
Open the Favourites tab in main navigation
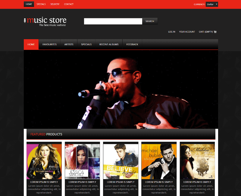[49, 44]
